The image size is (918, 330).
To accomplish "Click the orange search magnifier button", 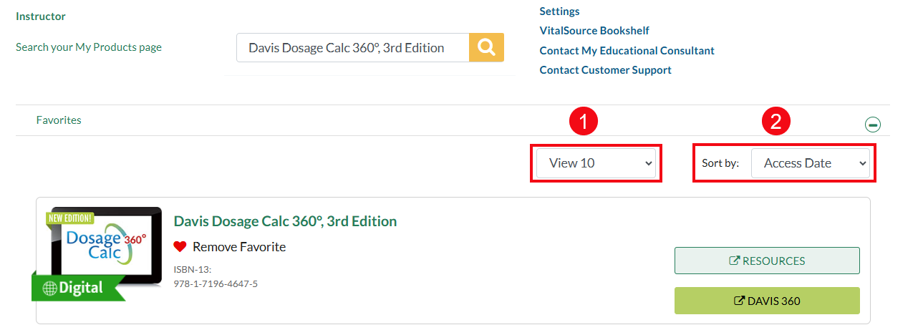I will tap(486, 47).
